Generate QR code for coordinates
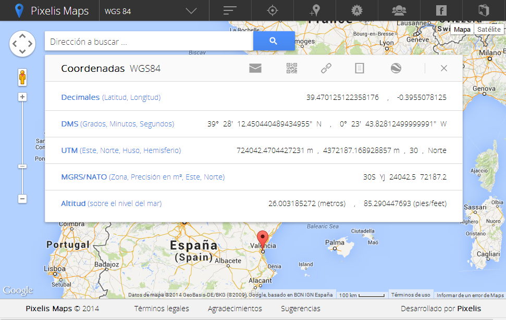 [x=292, y=68]
